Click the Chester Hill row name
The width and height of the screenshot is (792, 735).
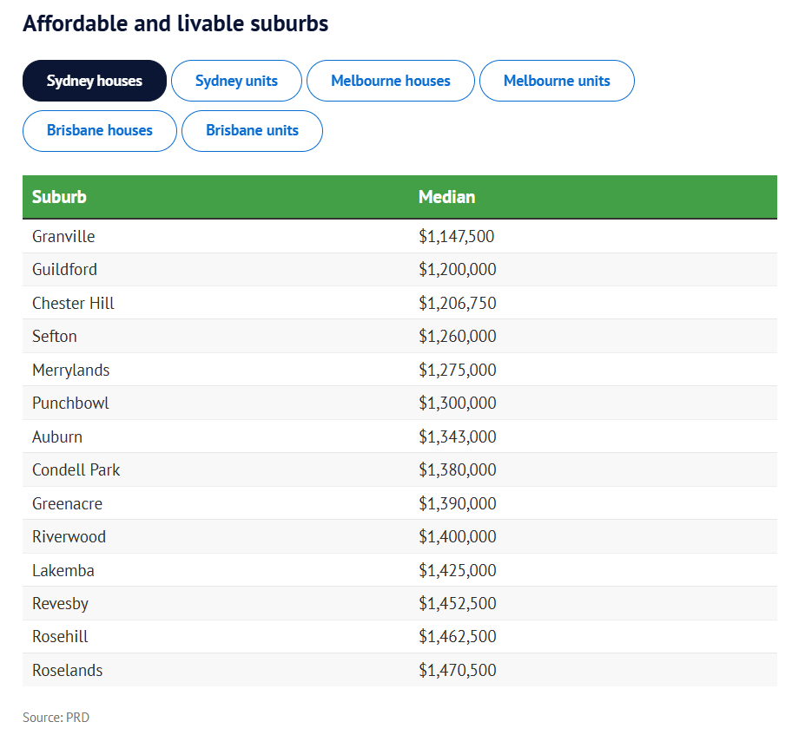pos(73,303)
